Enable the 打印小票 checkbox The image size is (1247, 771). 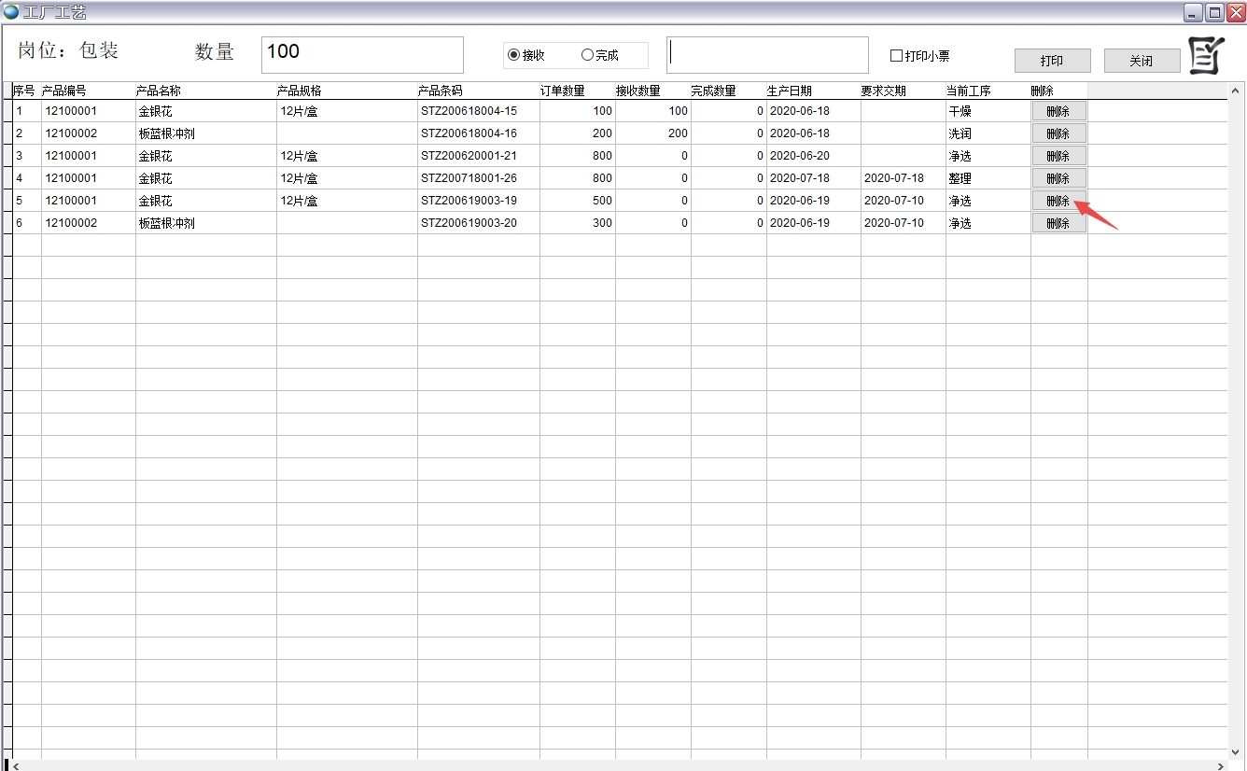pyautogui.click(x=896, y=56)
